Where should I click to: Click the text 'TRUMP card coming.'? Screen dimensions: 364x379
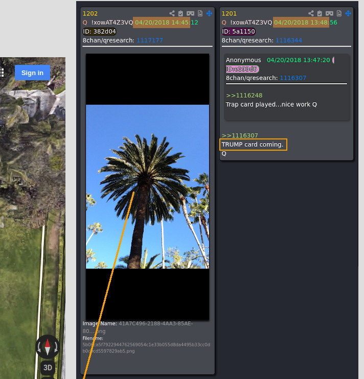253,145
